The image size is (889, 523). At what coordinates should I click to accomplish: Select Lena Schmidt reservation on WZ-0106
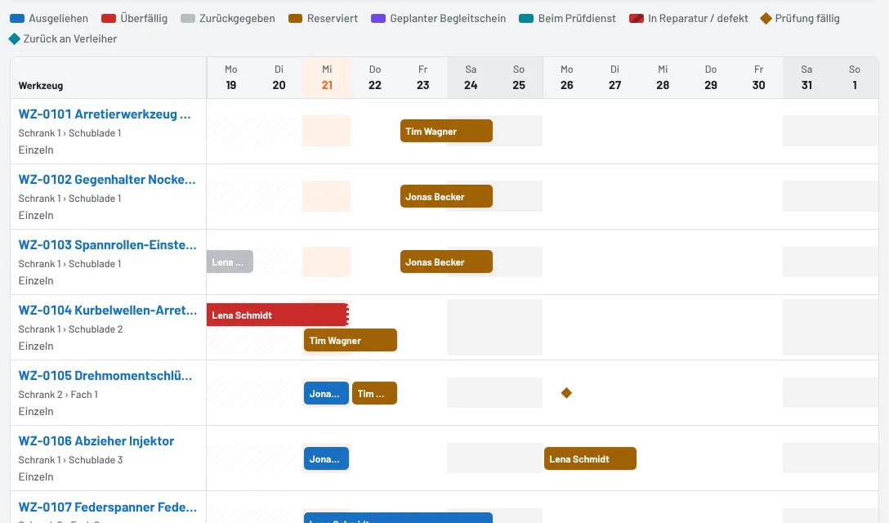[590, 458]
